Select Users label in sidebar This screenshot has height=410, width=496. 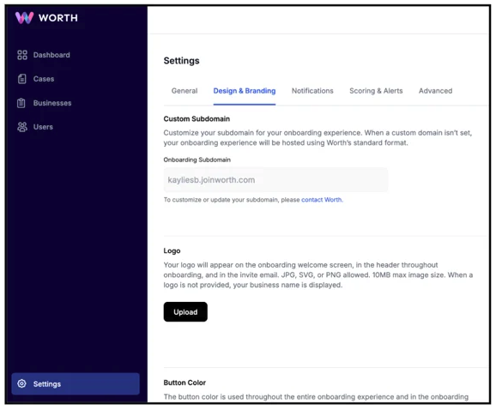pos(43,127)
